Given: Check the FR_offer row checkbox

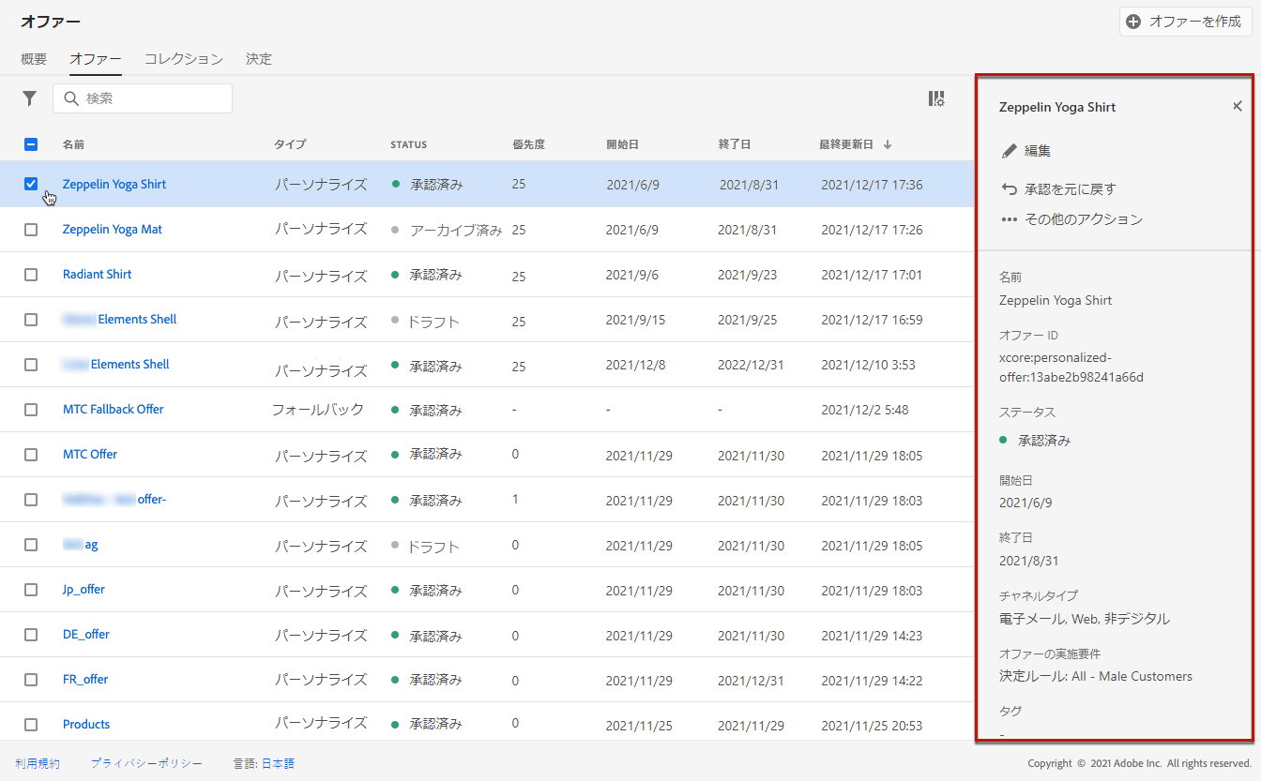Looking at the screenshot, I should (31, 679).
